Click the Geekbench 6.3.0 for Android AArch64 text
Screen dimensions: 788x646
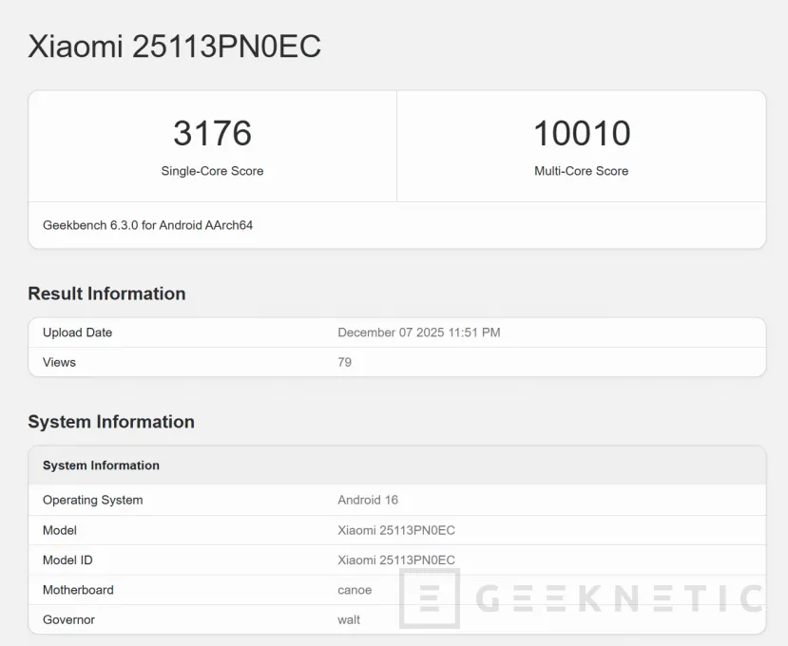pos(147,225)
